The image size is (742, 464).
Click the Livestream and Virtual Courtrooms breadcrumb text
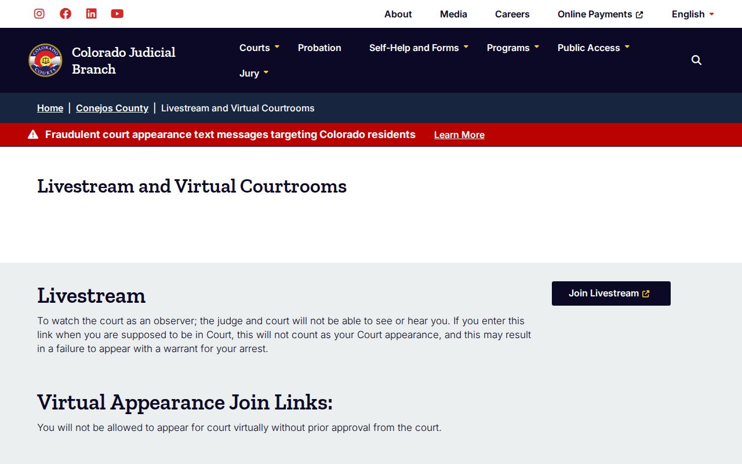pyautogui.click(x=238, y=108)
